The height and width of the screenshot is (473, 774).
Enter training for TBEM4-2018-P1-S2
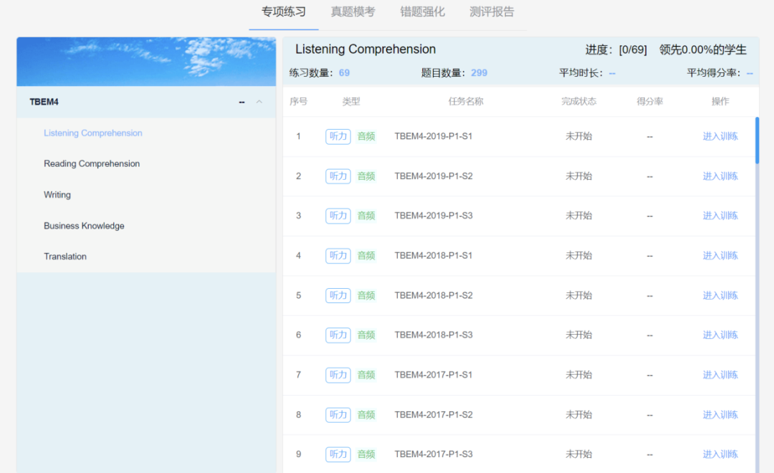[x=720, y=295]
